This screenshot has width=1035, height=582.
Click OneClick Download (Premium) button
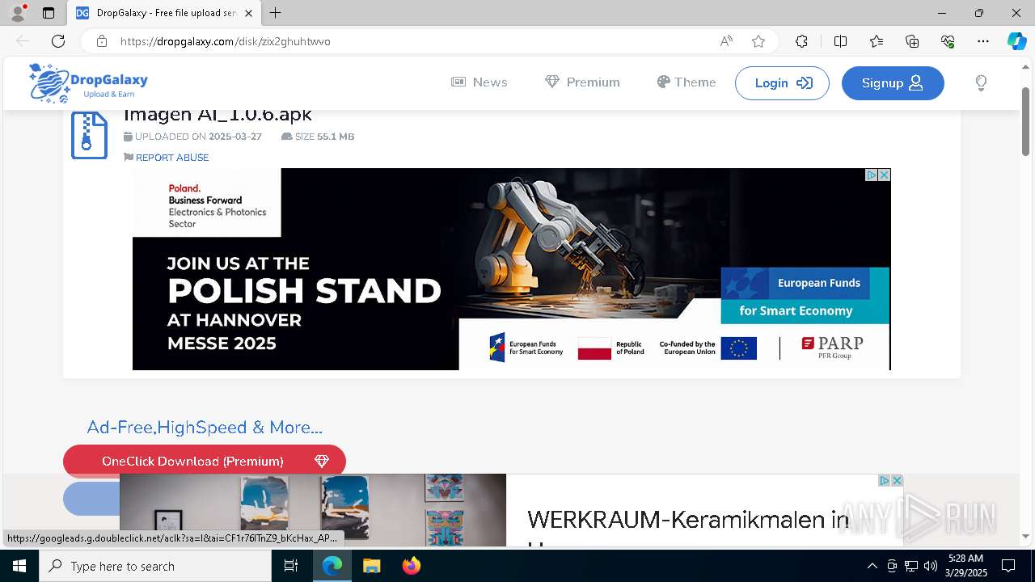(205, 461)
